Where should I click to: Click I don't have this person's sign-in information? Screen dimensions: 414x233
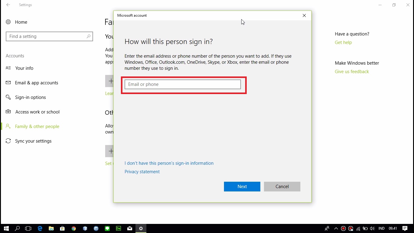click(x=169, y=163)
